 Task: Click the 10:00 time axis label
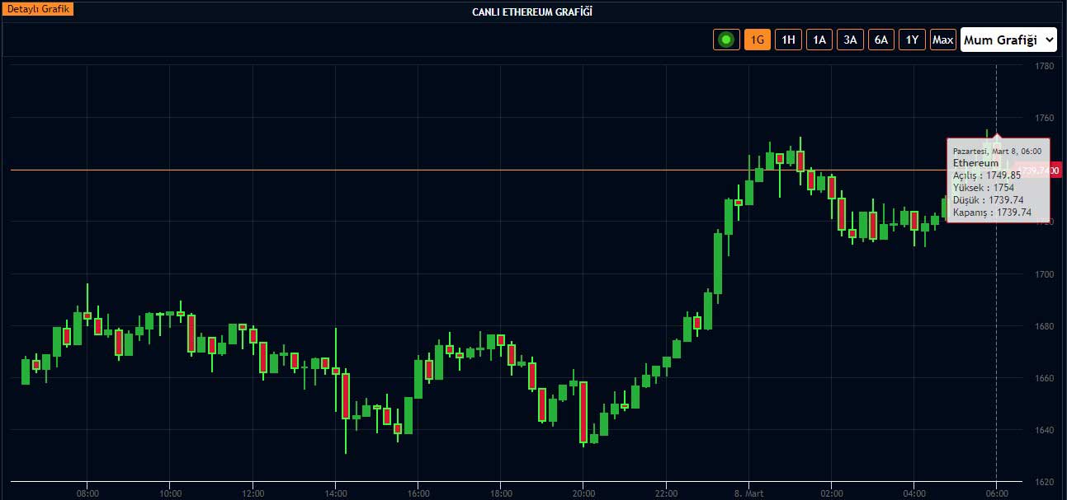point(170,494)
